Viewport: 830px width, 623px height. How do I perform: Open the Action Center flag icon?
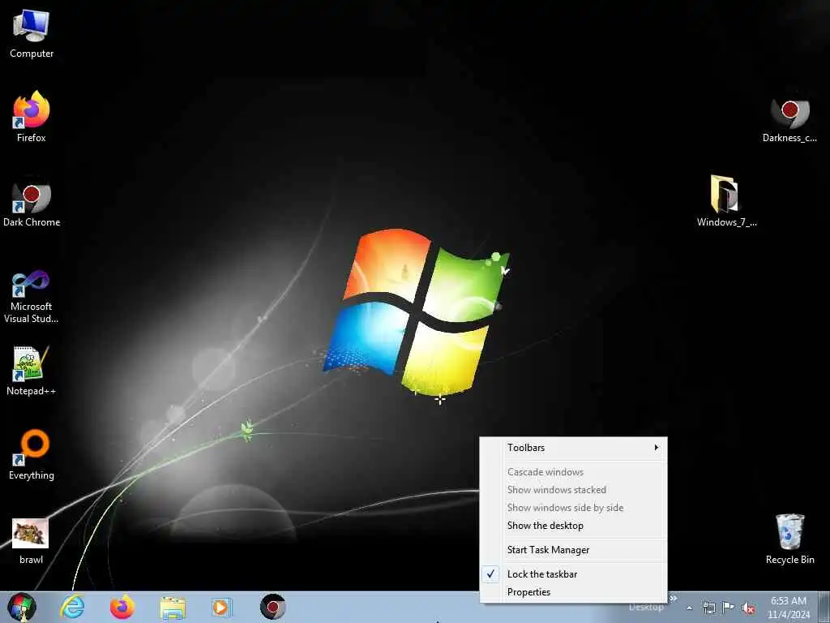pos(729,607)
